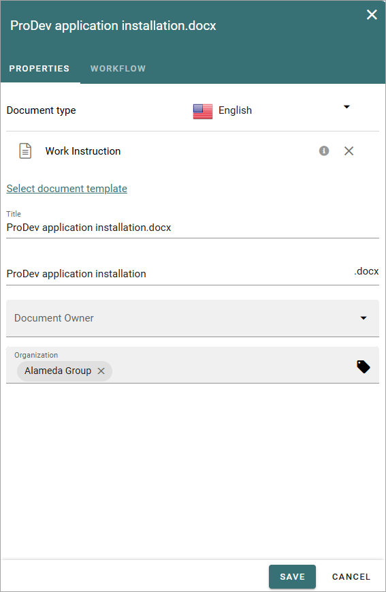Click the Save button

292,576
